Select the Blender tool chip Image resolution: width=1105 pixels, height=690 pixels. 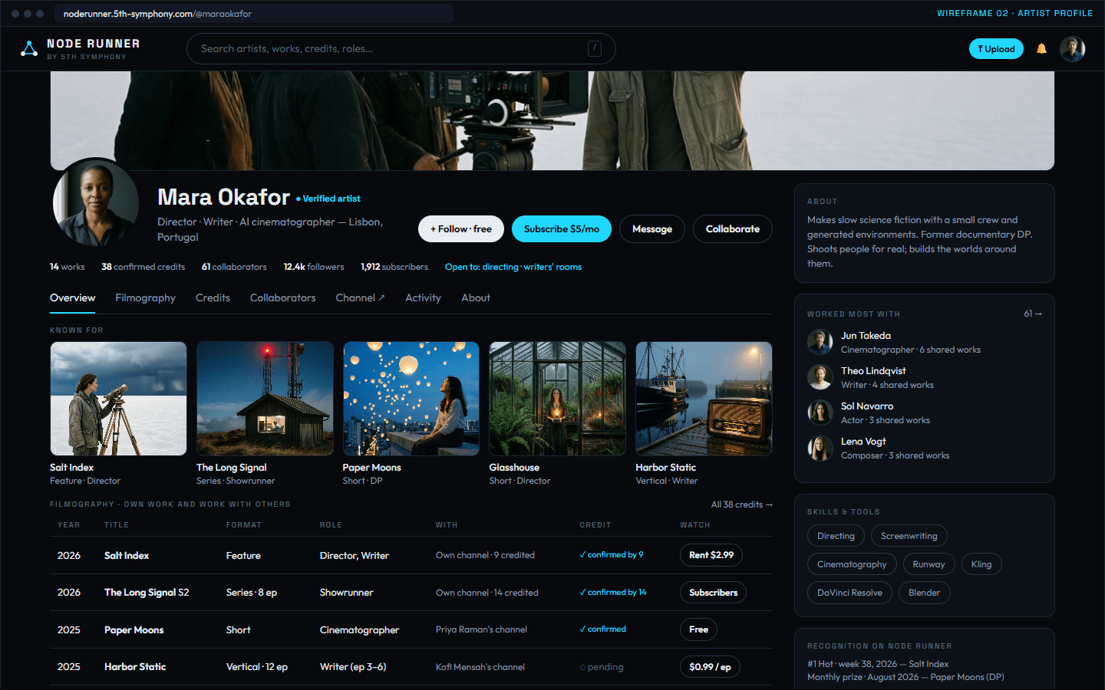coord(924,593)
